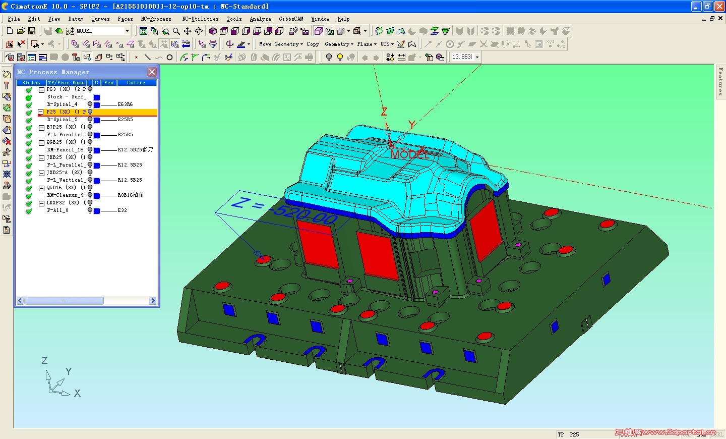Collapse the P63 (3X) toolpath node
The image size is (726, 439).
tap(41, 89)
